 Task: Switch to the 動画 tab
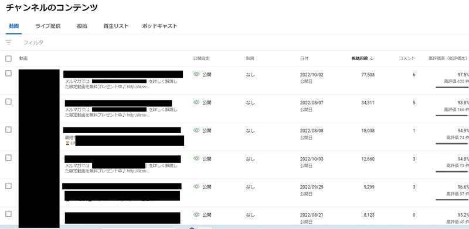click(13, 26)
